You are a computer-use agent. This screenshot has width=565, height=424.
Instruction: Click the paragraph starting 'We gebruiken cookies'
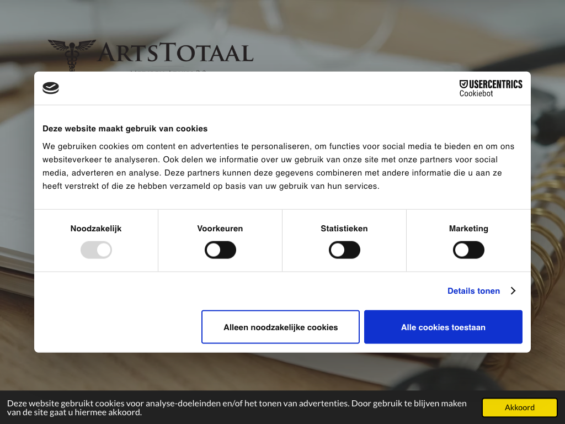click(278, 166)
